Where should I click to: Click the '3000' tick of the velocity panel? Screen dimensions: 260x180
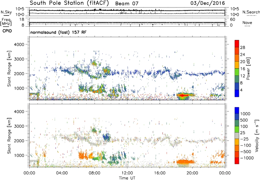[x=19, y=126]
